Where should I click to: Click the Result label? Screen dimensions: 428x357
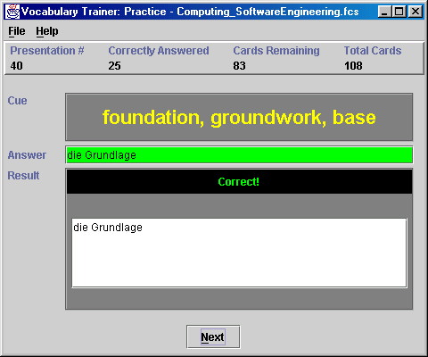pyautogui.click(x=23, y=176)
